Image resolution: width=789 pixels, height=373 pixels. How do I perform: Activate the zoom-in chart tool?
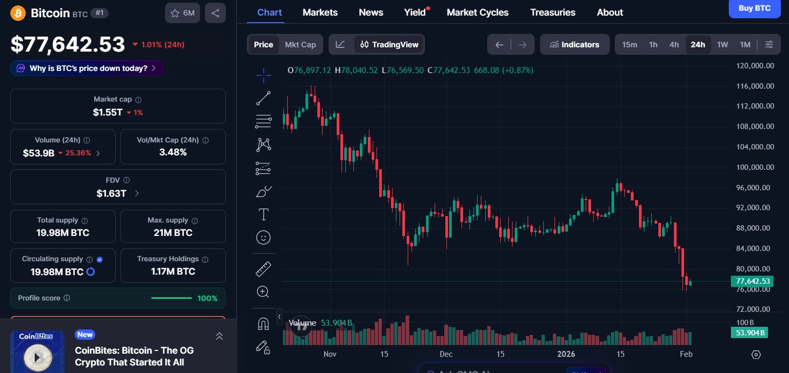pyautogui.click(x=263, y=291)
